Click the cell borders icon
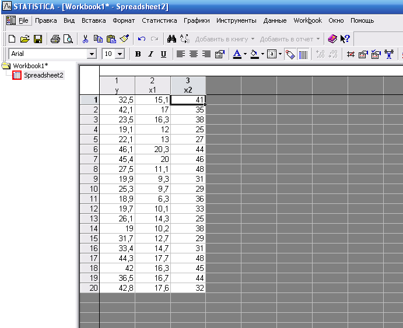 (x=272, y=54)
